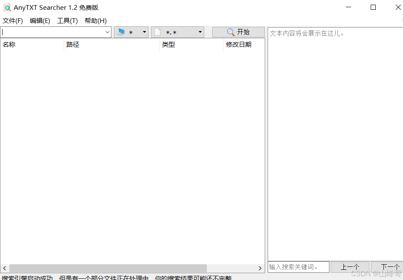Sort results by the 修改日期 column header
The width and height of the screenshot is (403, 280).
click(244, 45)
